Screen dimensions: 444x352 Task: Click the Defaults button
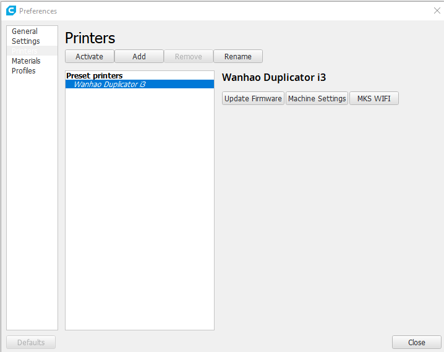31,342
